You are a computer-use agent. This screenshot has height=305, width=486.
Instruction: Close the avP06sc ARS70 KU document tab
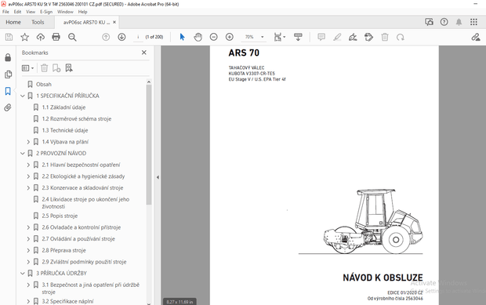point(114,22)
